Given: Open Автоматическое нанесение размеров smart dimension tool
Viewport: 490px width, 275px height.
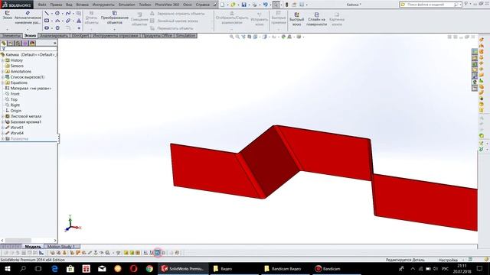Looking at the screenshot, I should [28, 18].
